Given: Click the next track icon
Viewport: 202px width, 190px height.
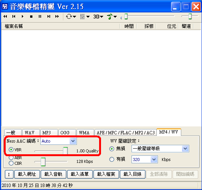Looking at the screenshot, I should 49,17.
